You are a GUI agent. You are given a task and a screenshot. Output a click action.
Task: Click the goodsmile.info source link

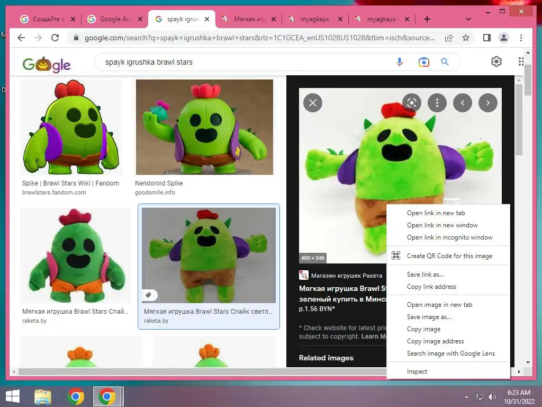pyautogui.click(x=155, y=192)
